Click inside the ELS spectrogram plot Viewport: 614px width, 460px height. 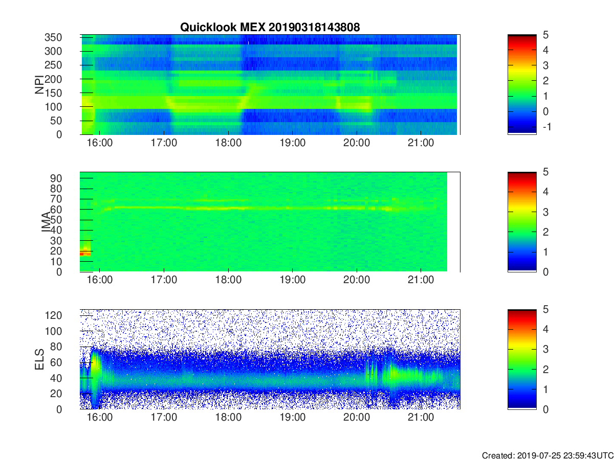[x=270, y=359]
